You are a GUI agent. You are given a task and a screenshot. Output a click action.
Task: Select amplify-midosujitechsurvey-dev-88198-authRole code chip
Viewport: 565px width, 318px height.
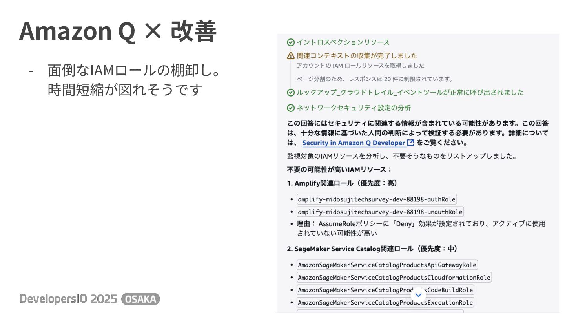coord(377,199)
